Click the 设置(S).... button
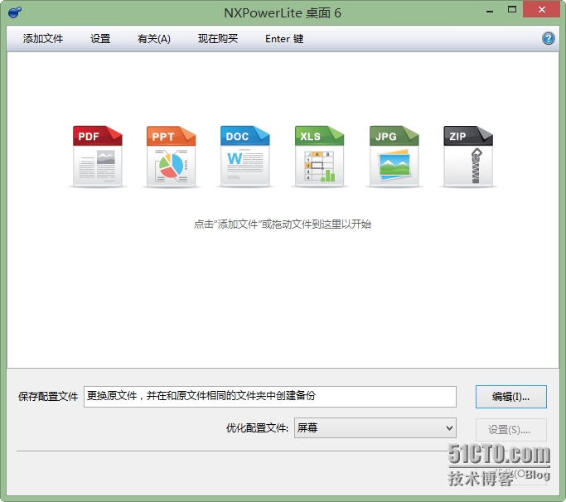The height and width of the screenshot is (502, 566). pos(510,430)
